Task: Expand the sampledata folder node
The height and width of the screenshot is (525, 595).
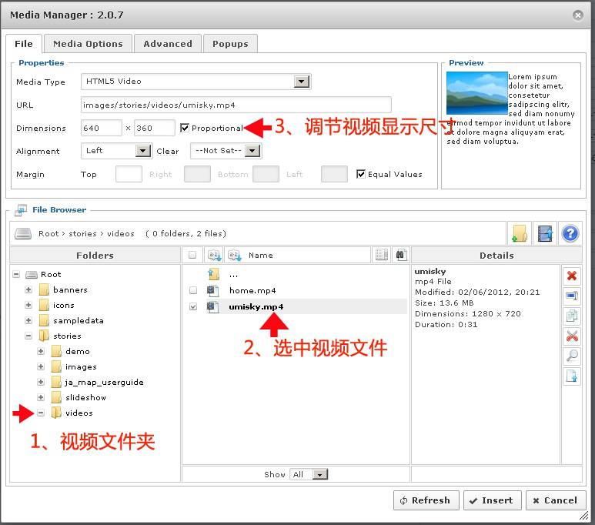Action: click(28, 320)
